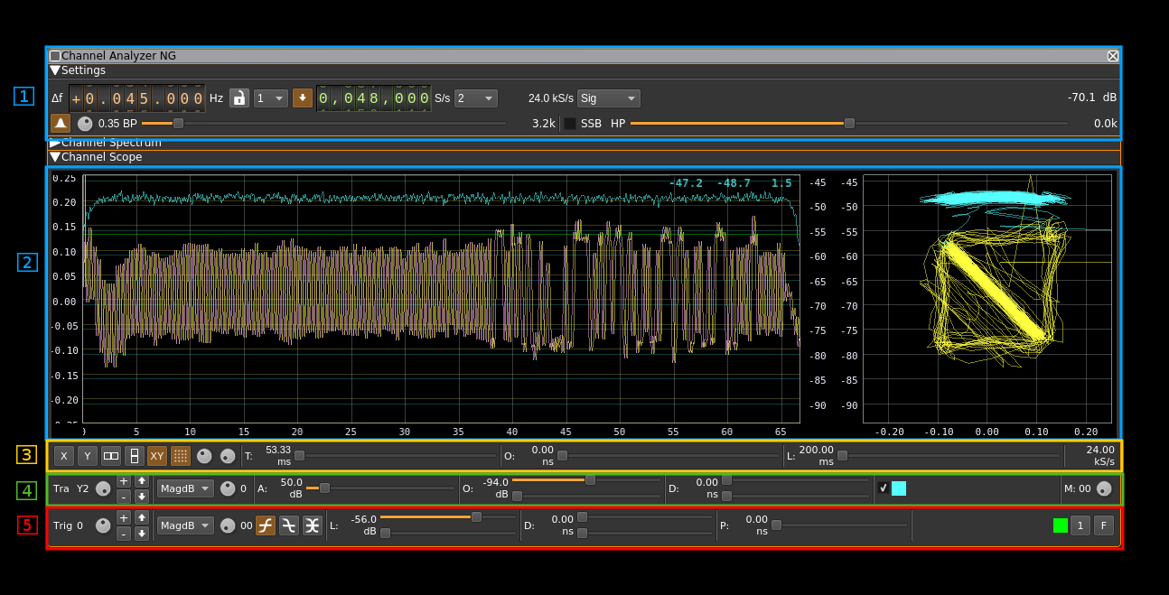Toggle the bandpass filter icon left of BP
The width and height of the screenshot is (1169, 595).
(61, 124)
